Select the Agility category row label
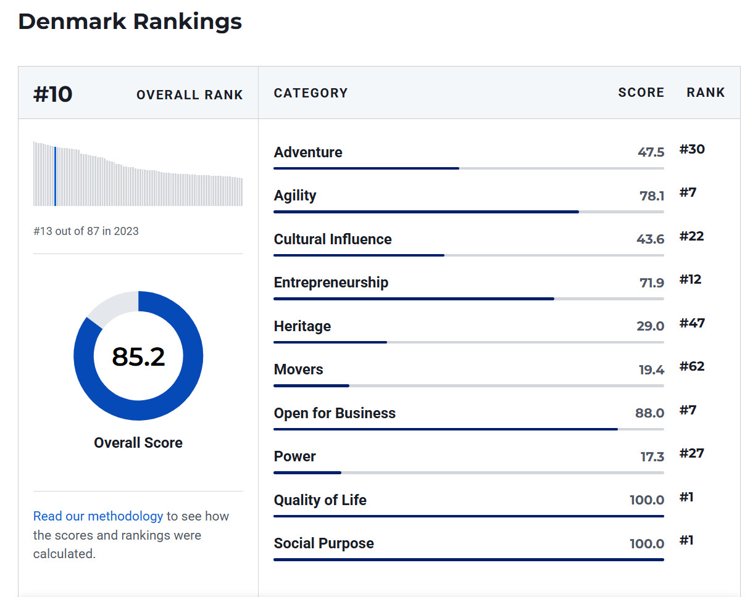 (295, 196)
